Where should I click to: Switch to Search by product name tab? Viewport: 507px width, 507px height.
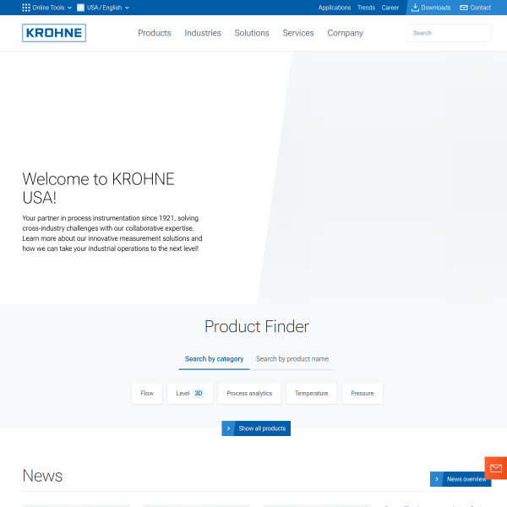click(292, 359)
